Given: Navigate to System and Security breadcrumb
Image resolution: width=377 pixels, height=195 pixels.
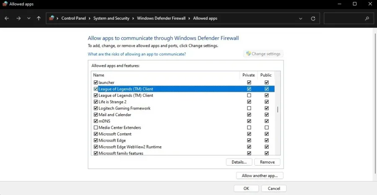Looking at the screenshot, I should pyautogui.click(x=111, y=18).
